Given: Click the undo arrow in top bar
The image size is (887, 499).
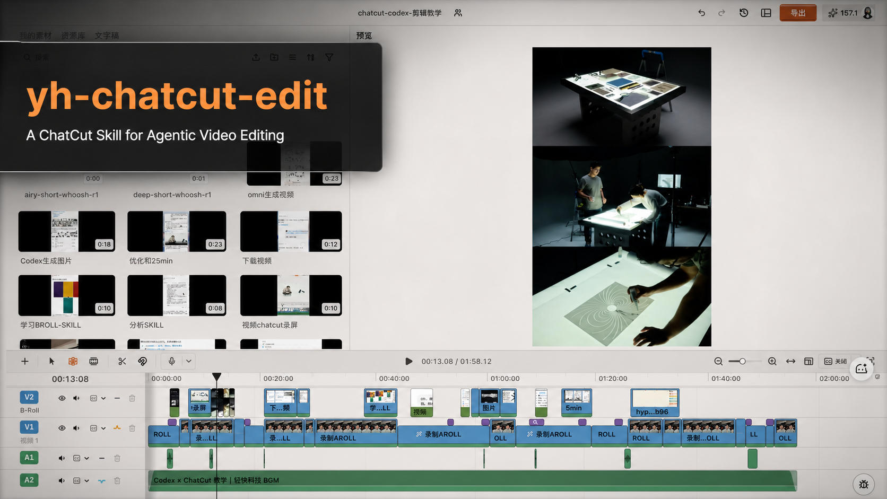Looking at the screenshot, I should pos(701,13).
